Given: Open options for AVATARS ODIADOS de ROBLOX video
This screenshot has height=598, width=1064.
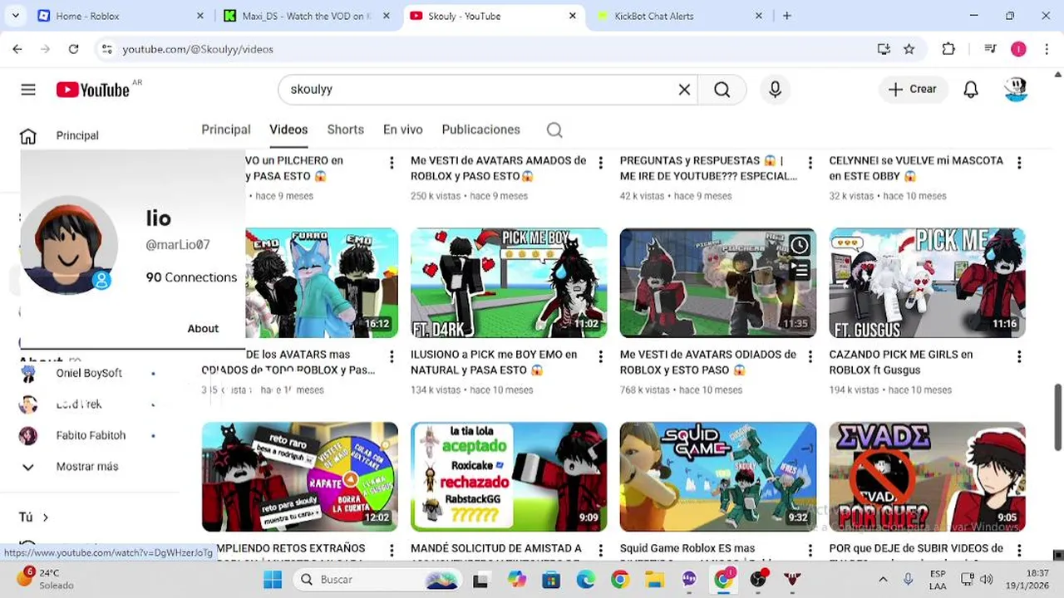Looking at the screenshot, I should click(x=810, y=357).
